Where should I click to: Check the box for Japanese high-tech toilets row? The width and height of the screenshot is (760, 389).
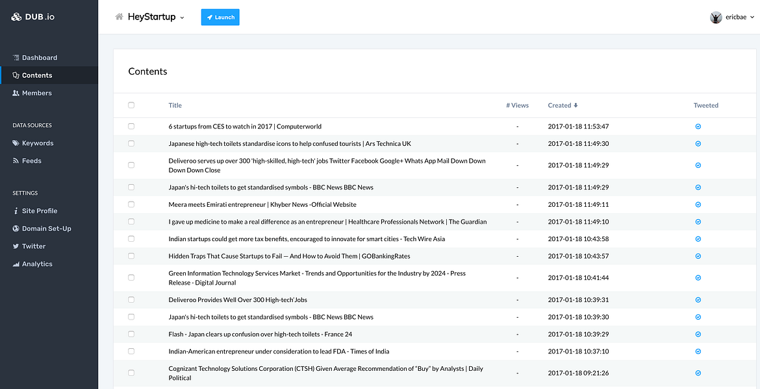click(x=131, y=144)
